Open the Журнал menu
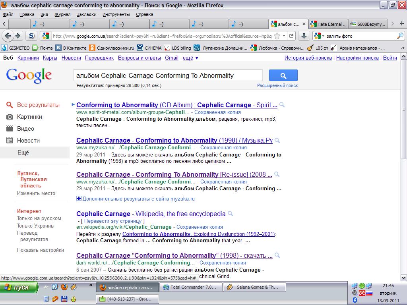The height and width of the screenshot is (305, 407). pos(62,14)
